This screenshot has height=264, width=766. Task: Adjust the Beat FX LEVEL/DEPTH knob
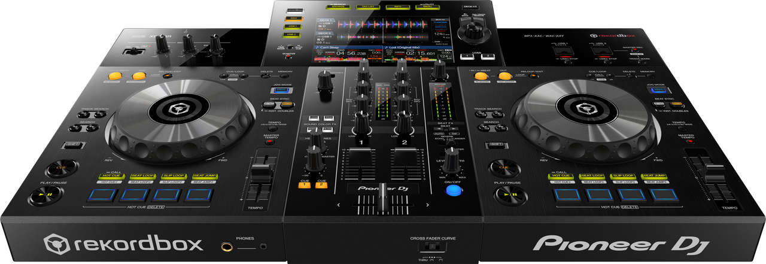pos(452,160)
